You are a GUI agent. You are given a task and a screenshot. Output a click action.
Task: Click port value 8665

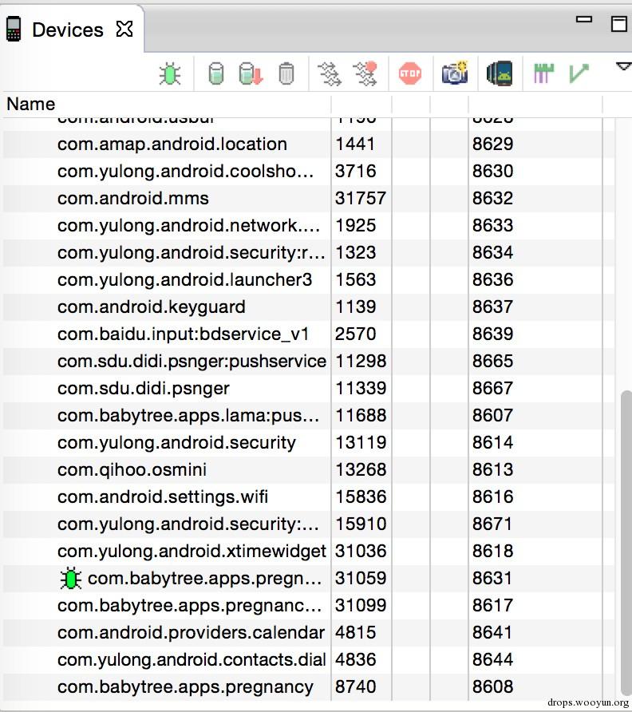pos(492,362)
